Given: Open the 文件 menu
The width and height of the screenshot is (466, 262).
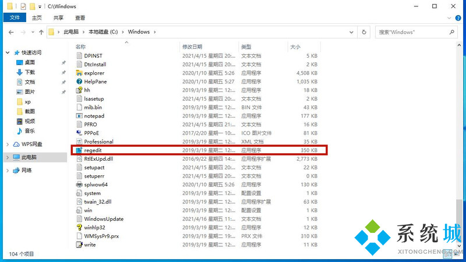Looking at the screenshot, I should 14,18.
